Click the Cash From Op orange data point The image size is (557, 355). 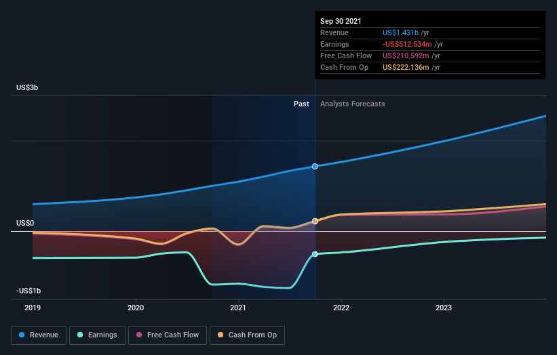click(x=315, y=221)
